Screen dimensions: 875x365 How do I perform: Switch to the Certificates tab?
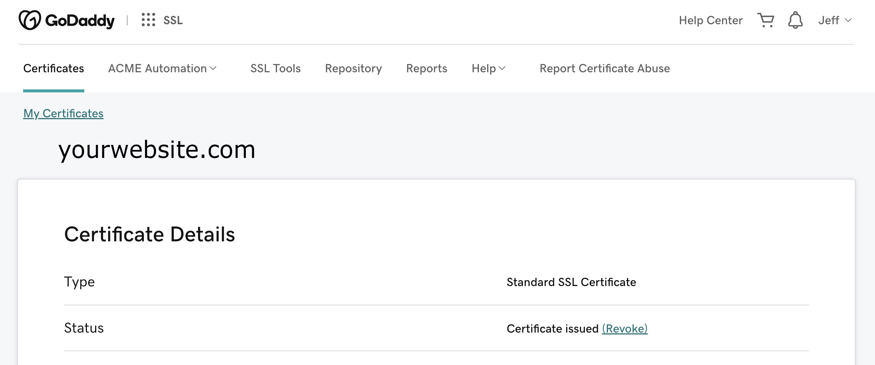pos(54,69)
